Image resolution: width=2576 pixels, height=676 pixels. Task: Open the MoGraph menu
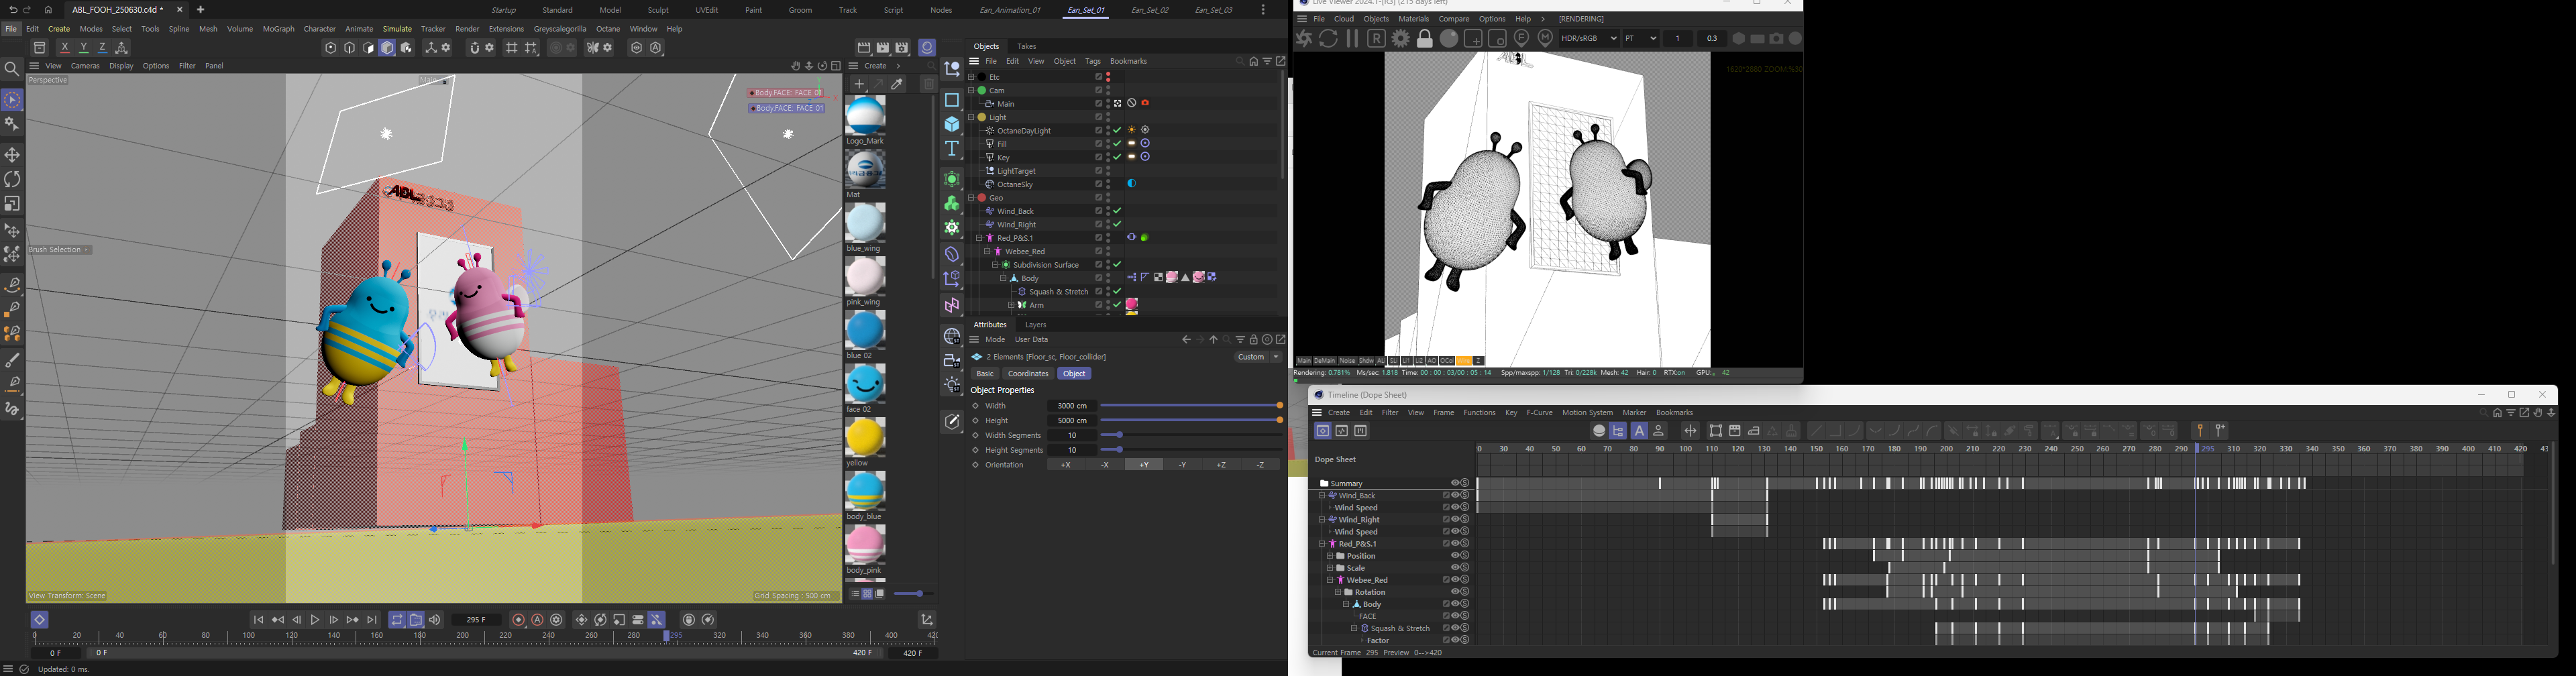[x=278, y=29]
